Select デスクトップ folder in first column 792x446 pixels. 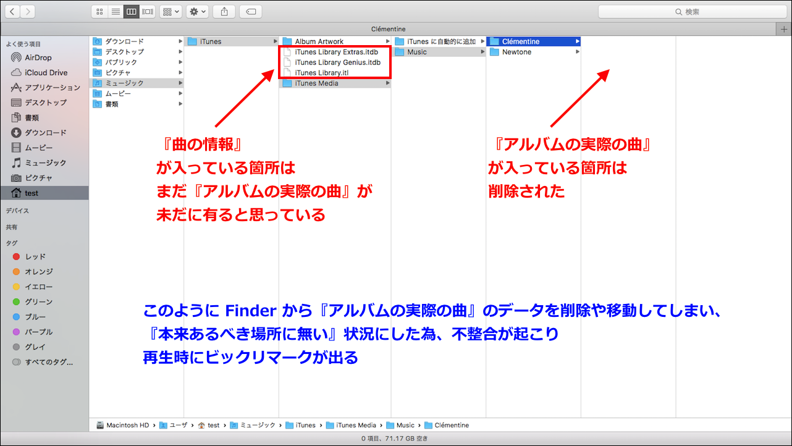tap(137, 52)
